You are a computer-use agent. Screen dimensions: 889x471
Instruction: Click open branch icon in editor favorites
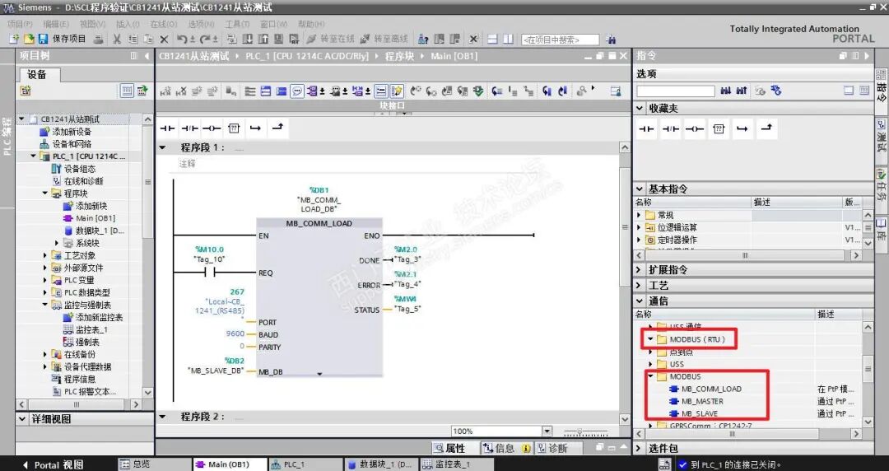point(256,128)
